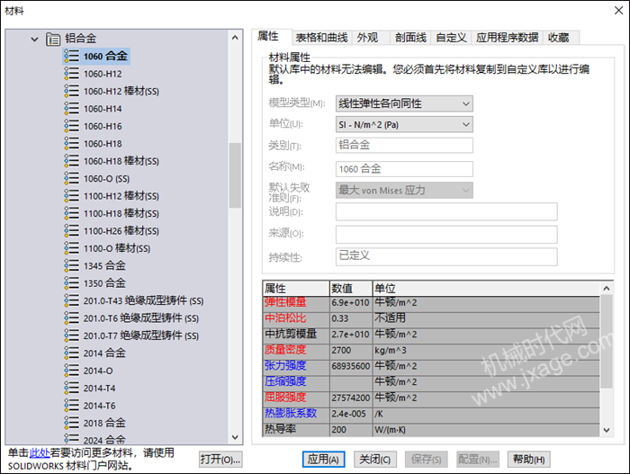Screen dimensions: 630x474
Task: Click the properties table scroll up arrow
Action: coord(607,289)
